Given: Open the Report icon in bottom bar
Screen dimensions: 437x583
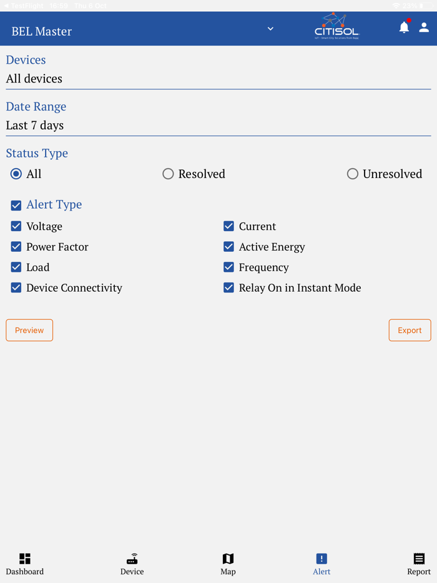Looking at the screenshot, I should click(x=419, y=559).
